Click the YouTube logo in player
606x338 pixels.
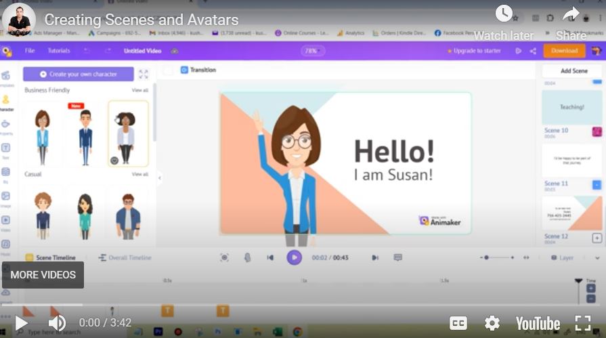tap(538, 323)
